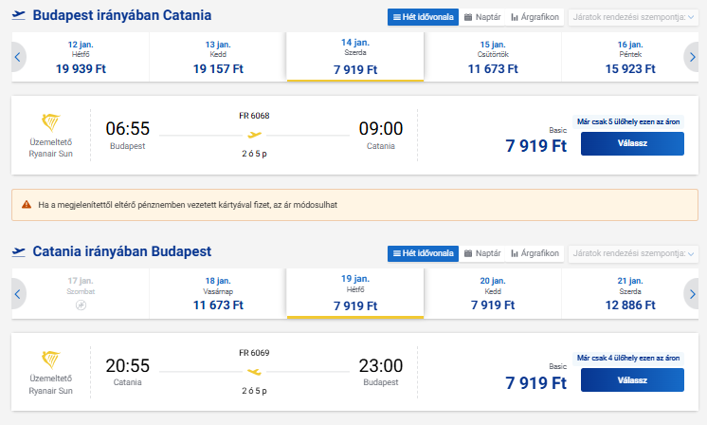Select 18 jan. Vasárnap return fare
The width and height of the screenshot is (707, 425).
[218, 294]
